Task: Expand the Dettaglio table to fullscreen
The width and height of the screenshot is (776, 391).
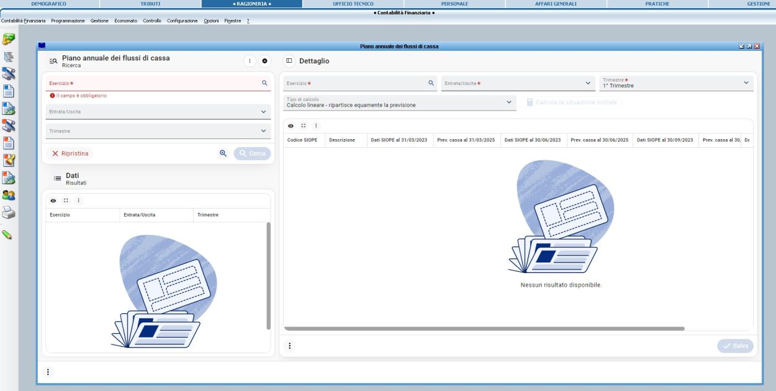Action: [x=303, y=125]
